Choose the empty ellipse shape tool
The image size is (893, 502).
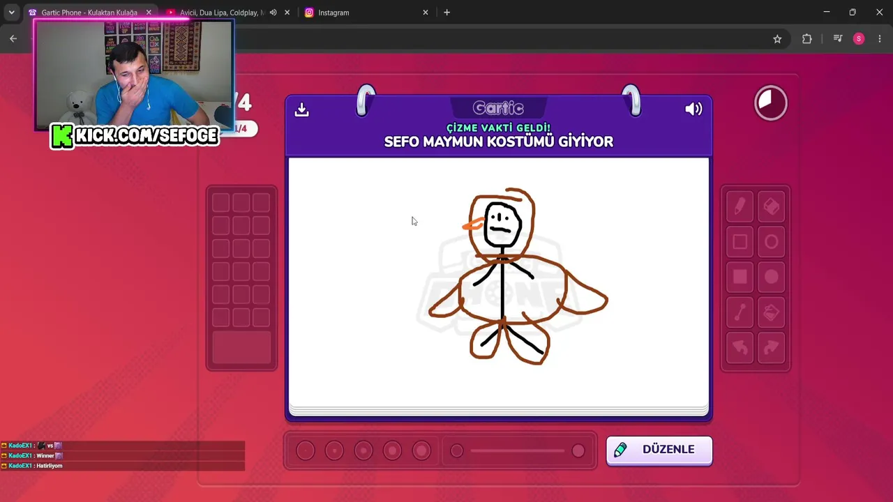pos(771,242)
